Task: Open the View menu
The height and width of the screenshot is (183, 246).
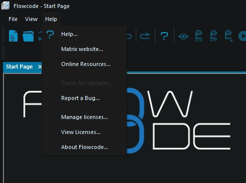Action: (x=31, y=19)
